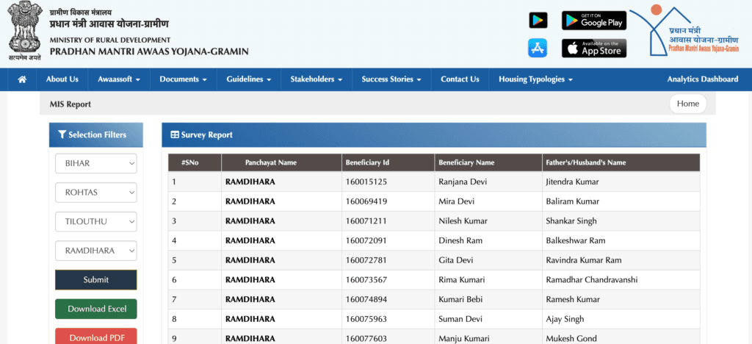Select beneficiary ID 160069419
The image size is (752, 344).
(x=366, y=201)
